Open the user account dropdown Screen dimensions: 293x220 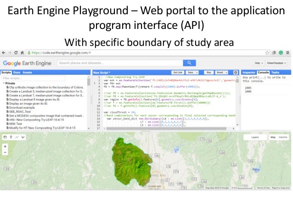(x=276, y=63)
